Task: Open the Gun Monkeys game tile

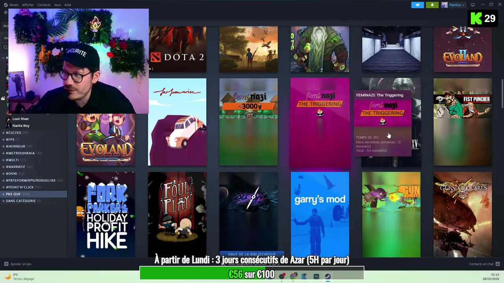Action: pyautogui.click(x=391, y=214)
